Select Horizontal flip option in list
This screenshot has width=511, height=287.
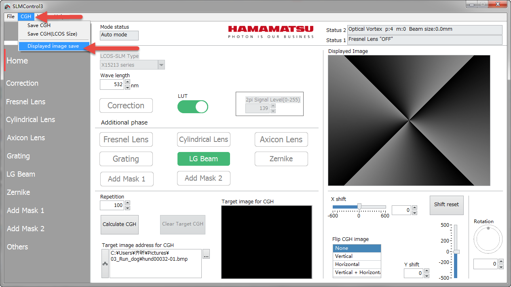point(357,264)
